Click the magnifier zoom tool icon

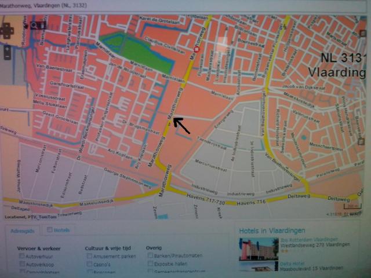[34, 25]
